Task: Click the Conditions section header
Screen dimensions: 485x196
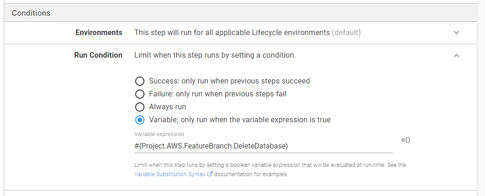Action: click(31, 13)
